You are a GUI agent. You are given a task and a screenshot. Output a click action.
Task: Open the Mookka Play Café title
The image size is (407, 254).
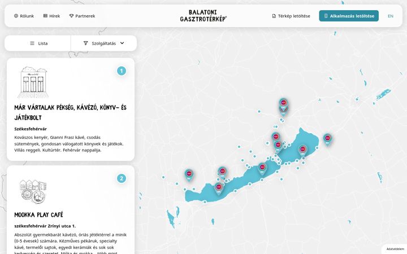point(38,214)
